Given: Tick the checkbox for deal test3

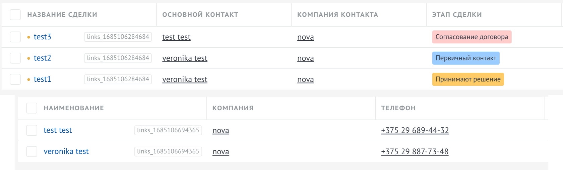Looking at the screenshot, I should (15, 37).
